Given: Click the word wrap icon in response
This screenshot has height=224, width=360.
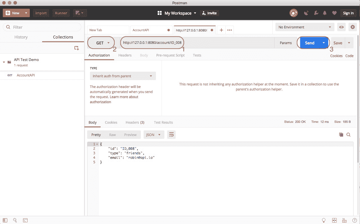Looking at the screenshot, I should [x=171, y=135].
